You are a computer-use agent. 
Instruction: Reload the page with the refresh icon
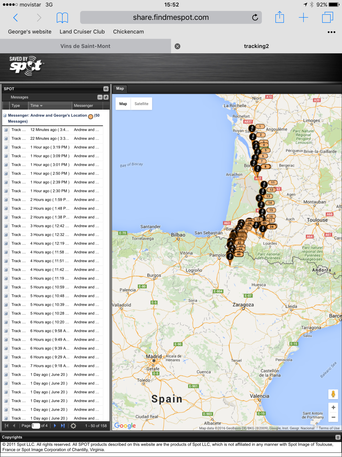(255, 17)
